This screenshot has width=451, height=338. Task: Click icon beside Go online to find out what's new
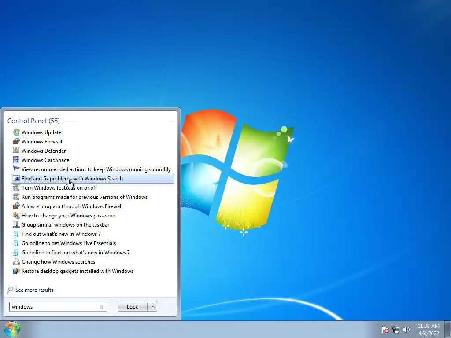click(16, 252)
